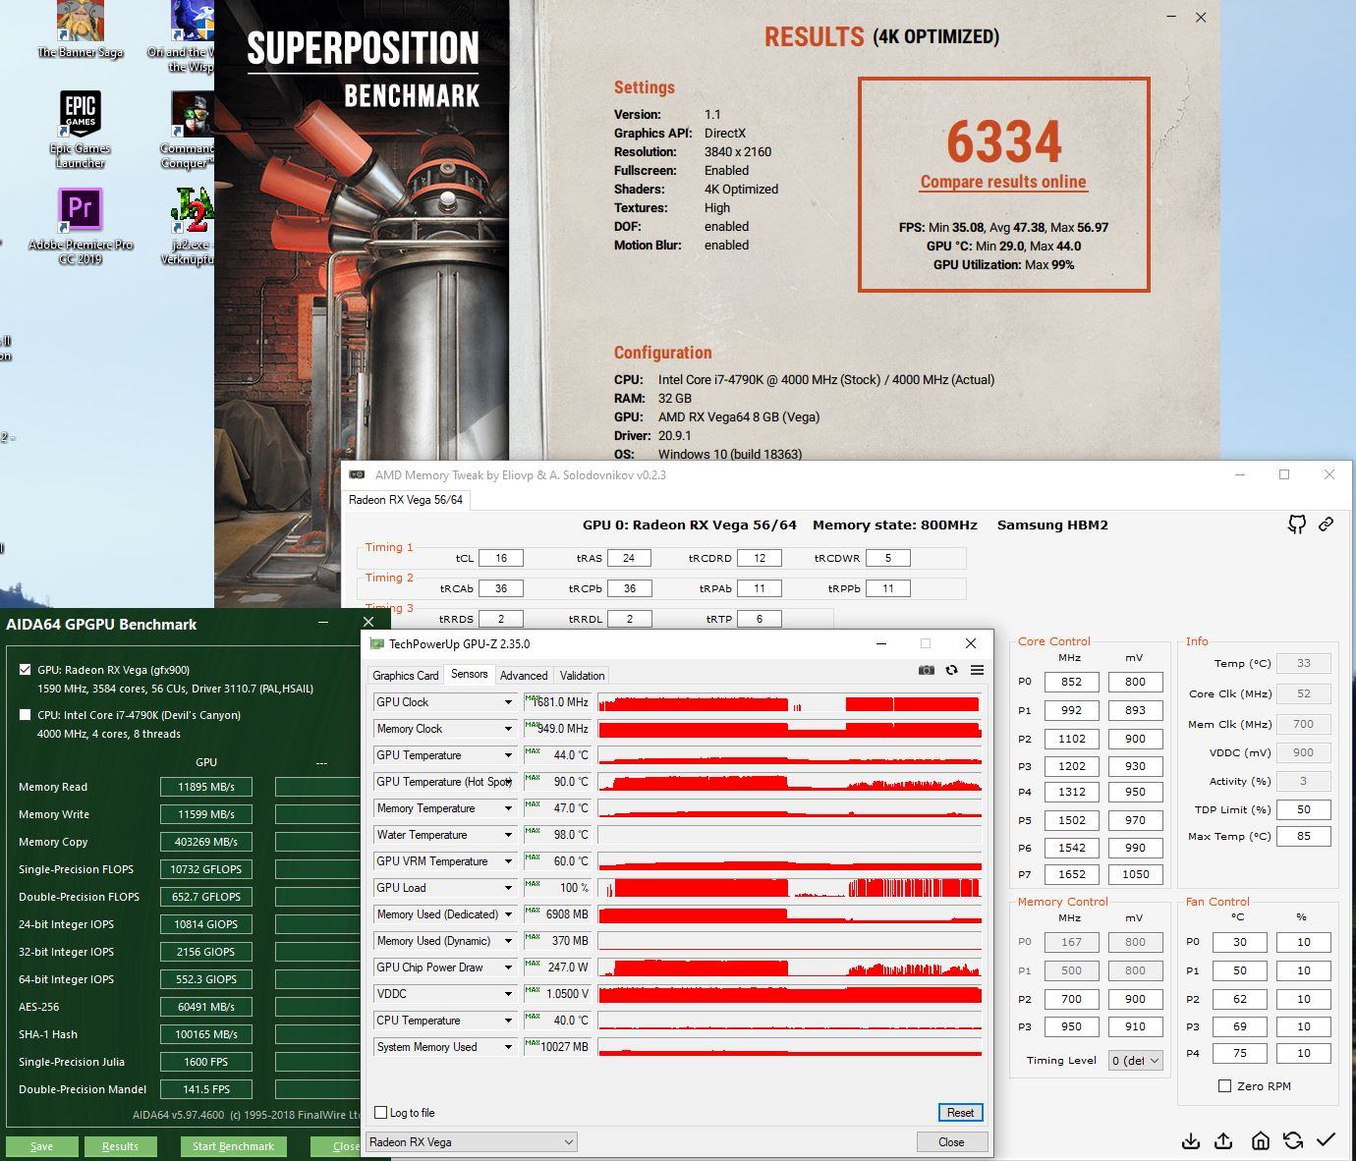Click the Max Temp (°C) input field
This screenshot has height=1161, width=1356.
point(1304,837)
